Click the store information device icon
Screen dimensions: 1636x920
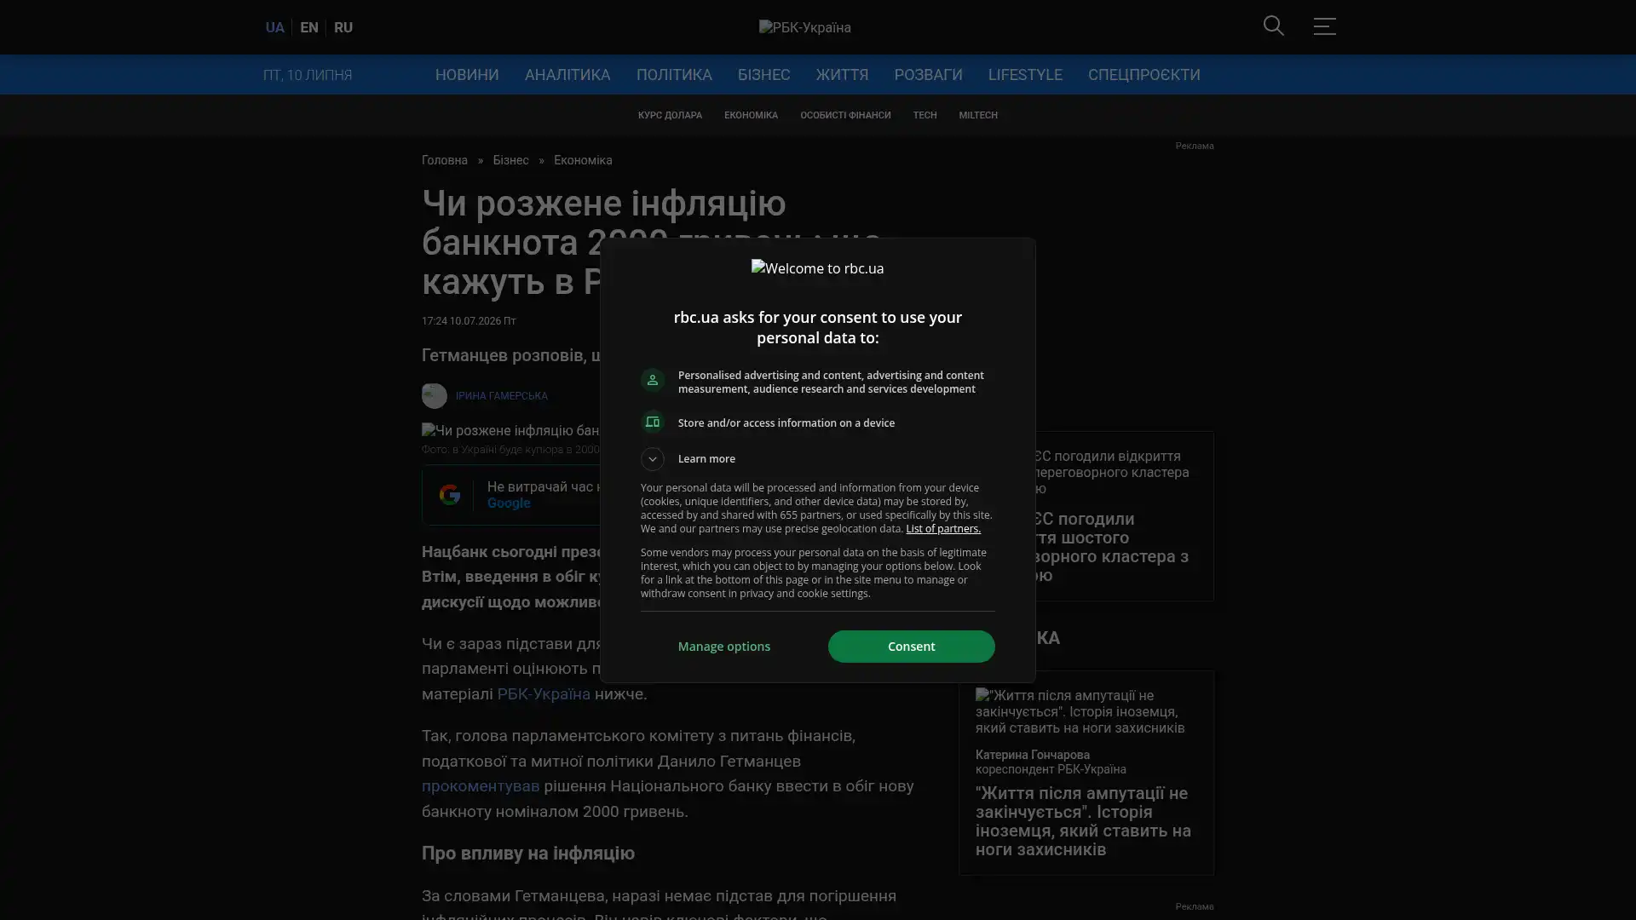click(x=652, y=423)
